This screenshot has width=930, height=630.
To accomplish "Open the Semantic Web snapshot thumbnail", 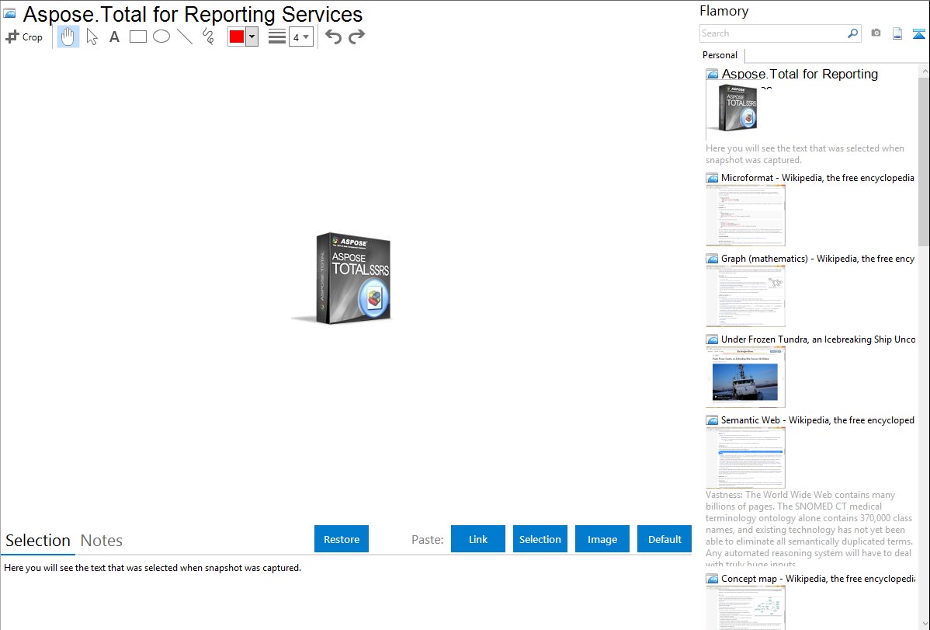I will click(x=745, y=458).
